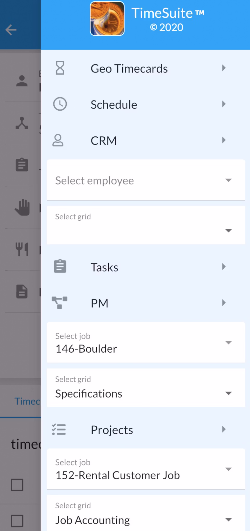Click the back arrow in the header
Image resolution: width=250 pixels, height=531 pixels.
point(11,30)
